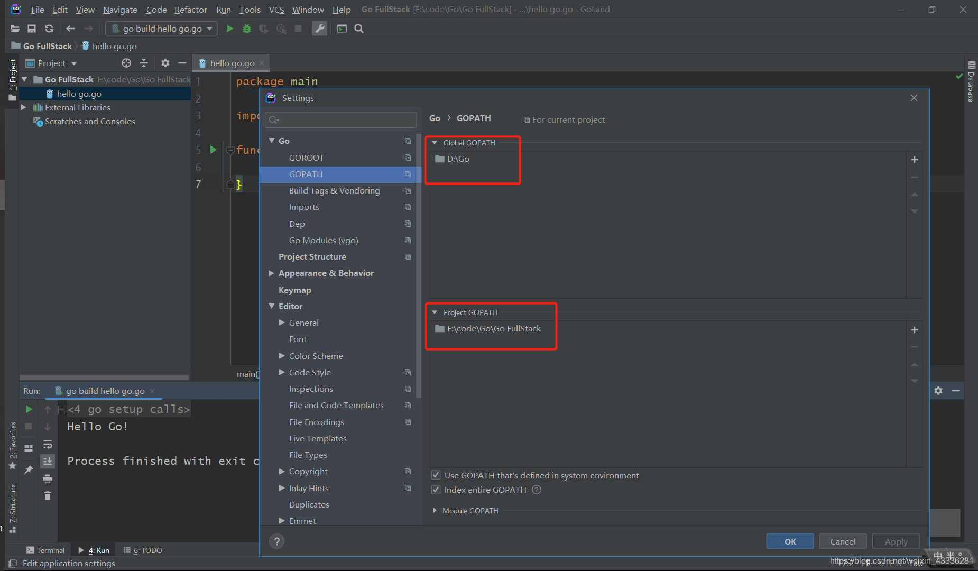Rerun program in Run panel
The image size is (978, 571).
(x=29, y=409)
